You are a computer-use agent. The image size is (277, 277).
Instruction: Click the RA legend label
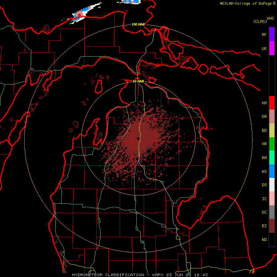tap(264, 158)
